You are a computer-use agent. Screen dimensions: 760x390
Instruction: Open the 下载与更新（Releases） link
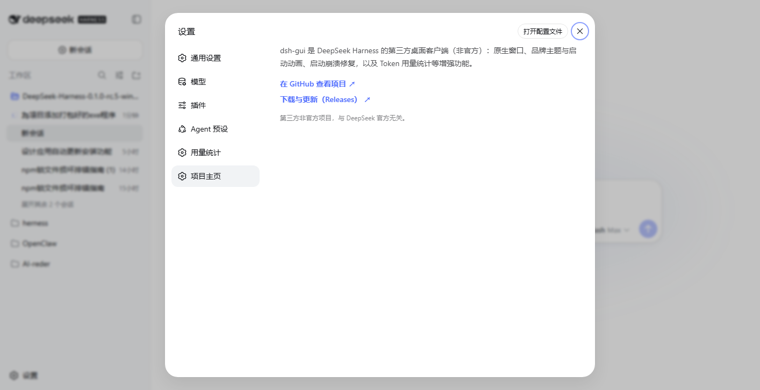pos(325,99)
